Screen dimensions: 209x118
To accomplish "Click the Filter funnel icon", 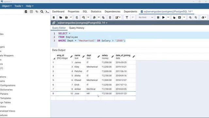I will 127,17.
